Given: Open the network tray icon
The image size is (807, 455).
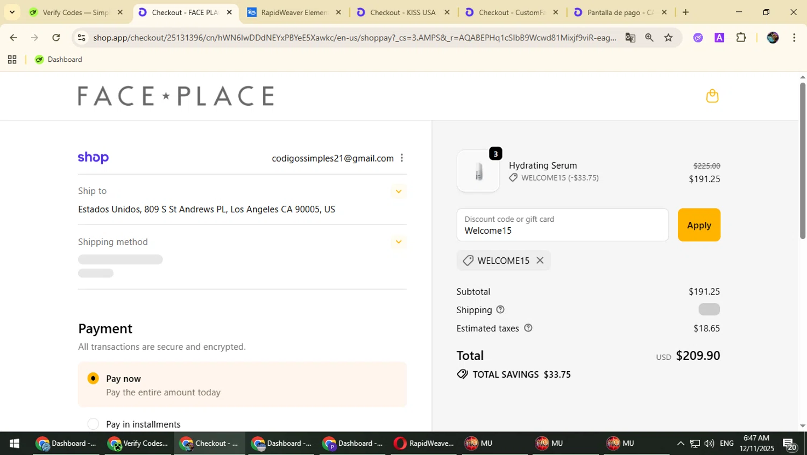Looking at the screenshot, I should pyautogui.click(x=695, y=443).
